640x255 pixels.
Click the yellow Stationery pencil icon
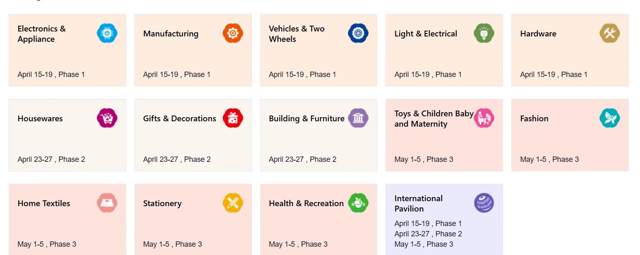click(233, 203)
